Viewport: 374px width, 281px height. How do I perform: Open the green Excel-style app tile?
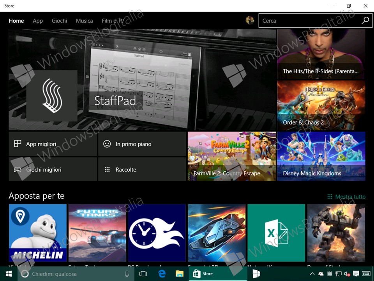click(x=276, y=233)
